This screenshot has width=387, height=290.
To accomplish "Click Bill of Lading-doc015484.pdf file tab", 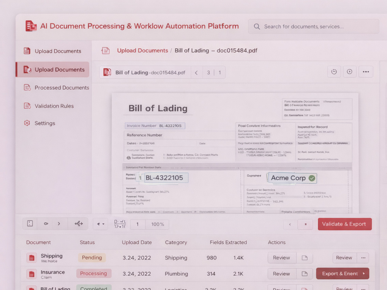I will [x=145, y=73].
